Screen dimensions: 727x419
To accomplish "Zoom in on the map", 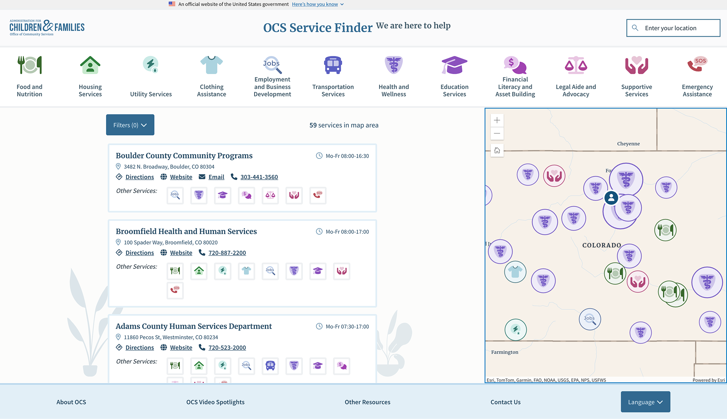I will click(497, 120).
